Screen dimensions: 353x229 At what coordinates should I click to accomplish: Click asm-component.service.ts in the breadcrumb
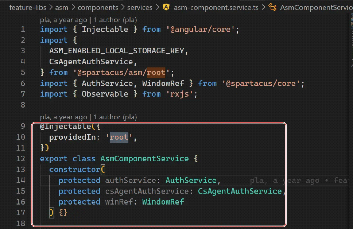pos(216,7)
